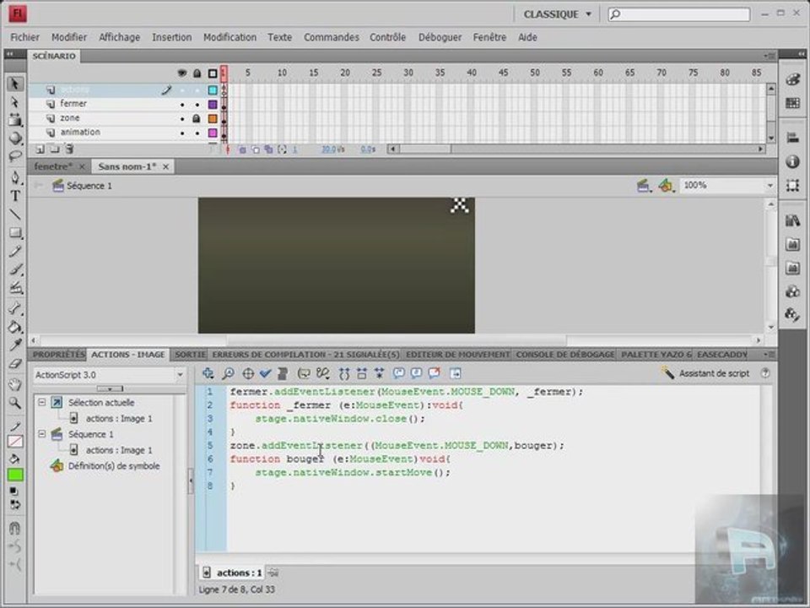
Task: Collapse the Sélection actuelle tree node
Action: pos(42,402)
